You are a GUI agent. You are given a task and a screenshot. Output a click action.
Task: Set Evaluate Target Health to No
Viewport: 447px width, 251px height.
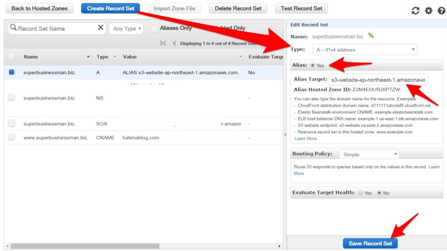coord(379,193)
